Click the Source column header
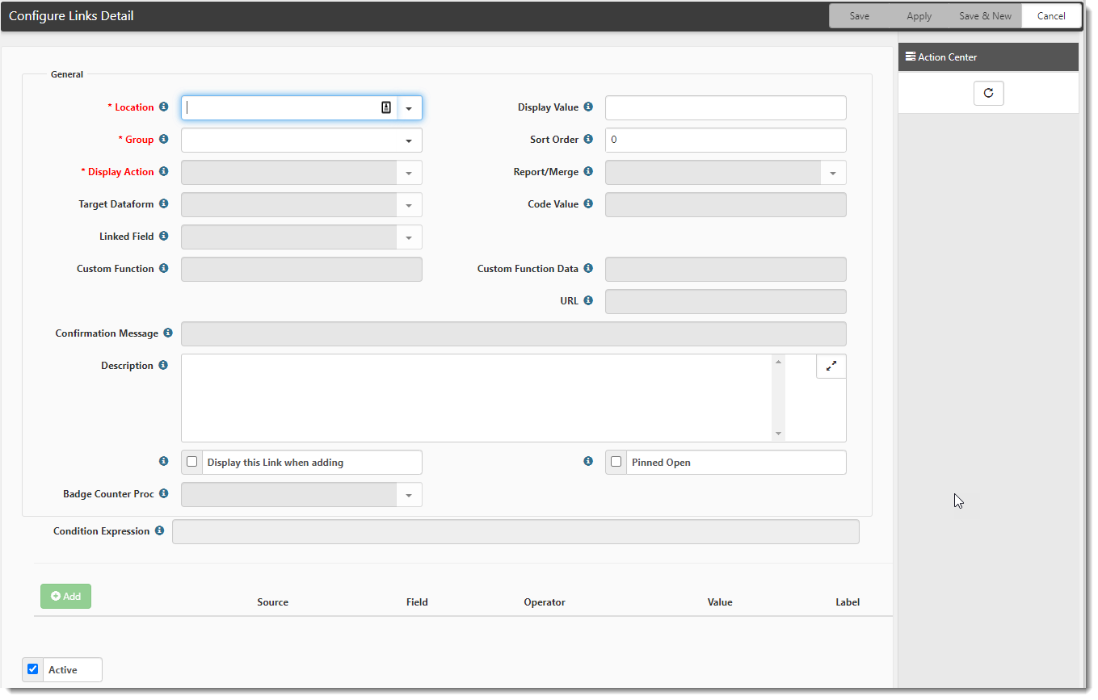1098x700 pixels. [272, 602]
